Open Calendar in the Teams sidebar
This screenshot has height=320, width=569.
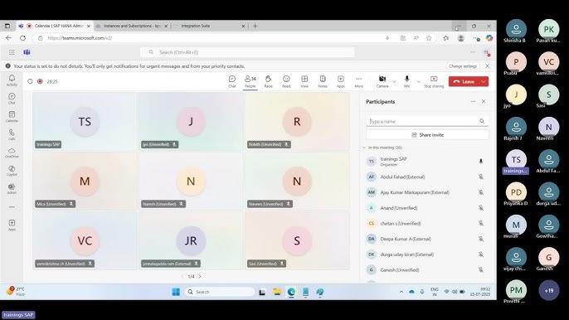(12, 116)
